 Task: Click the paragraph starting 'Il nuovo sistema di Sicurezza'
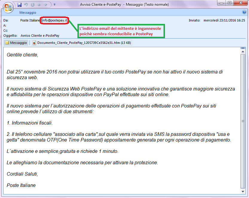[121, 92]
